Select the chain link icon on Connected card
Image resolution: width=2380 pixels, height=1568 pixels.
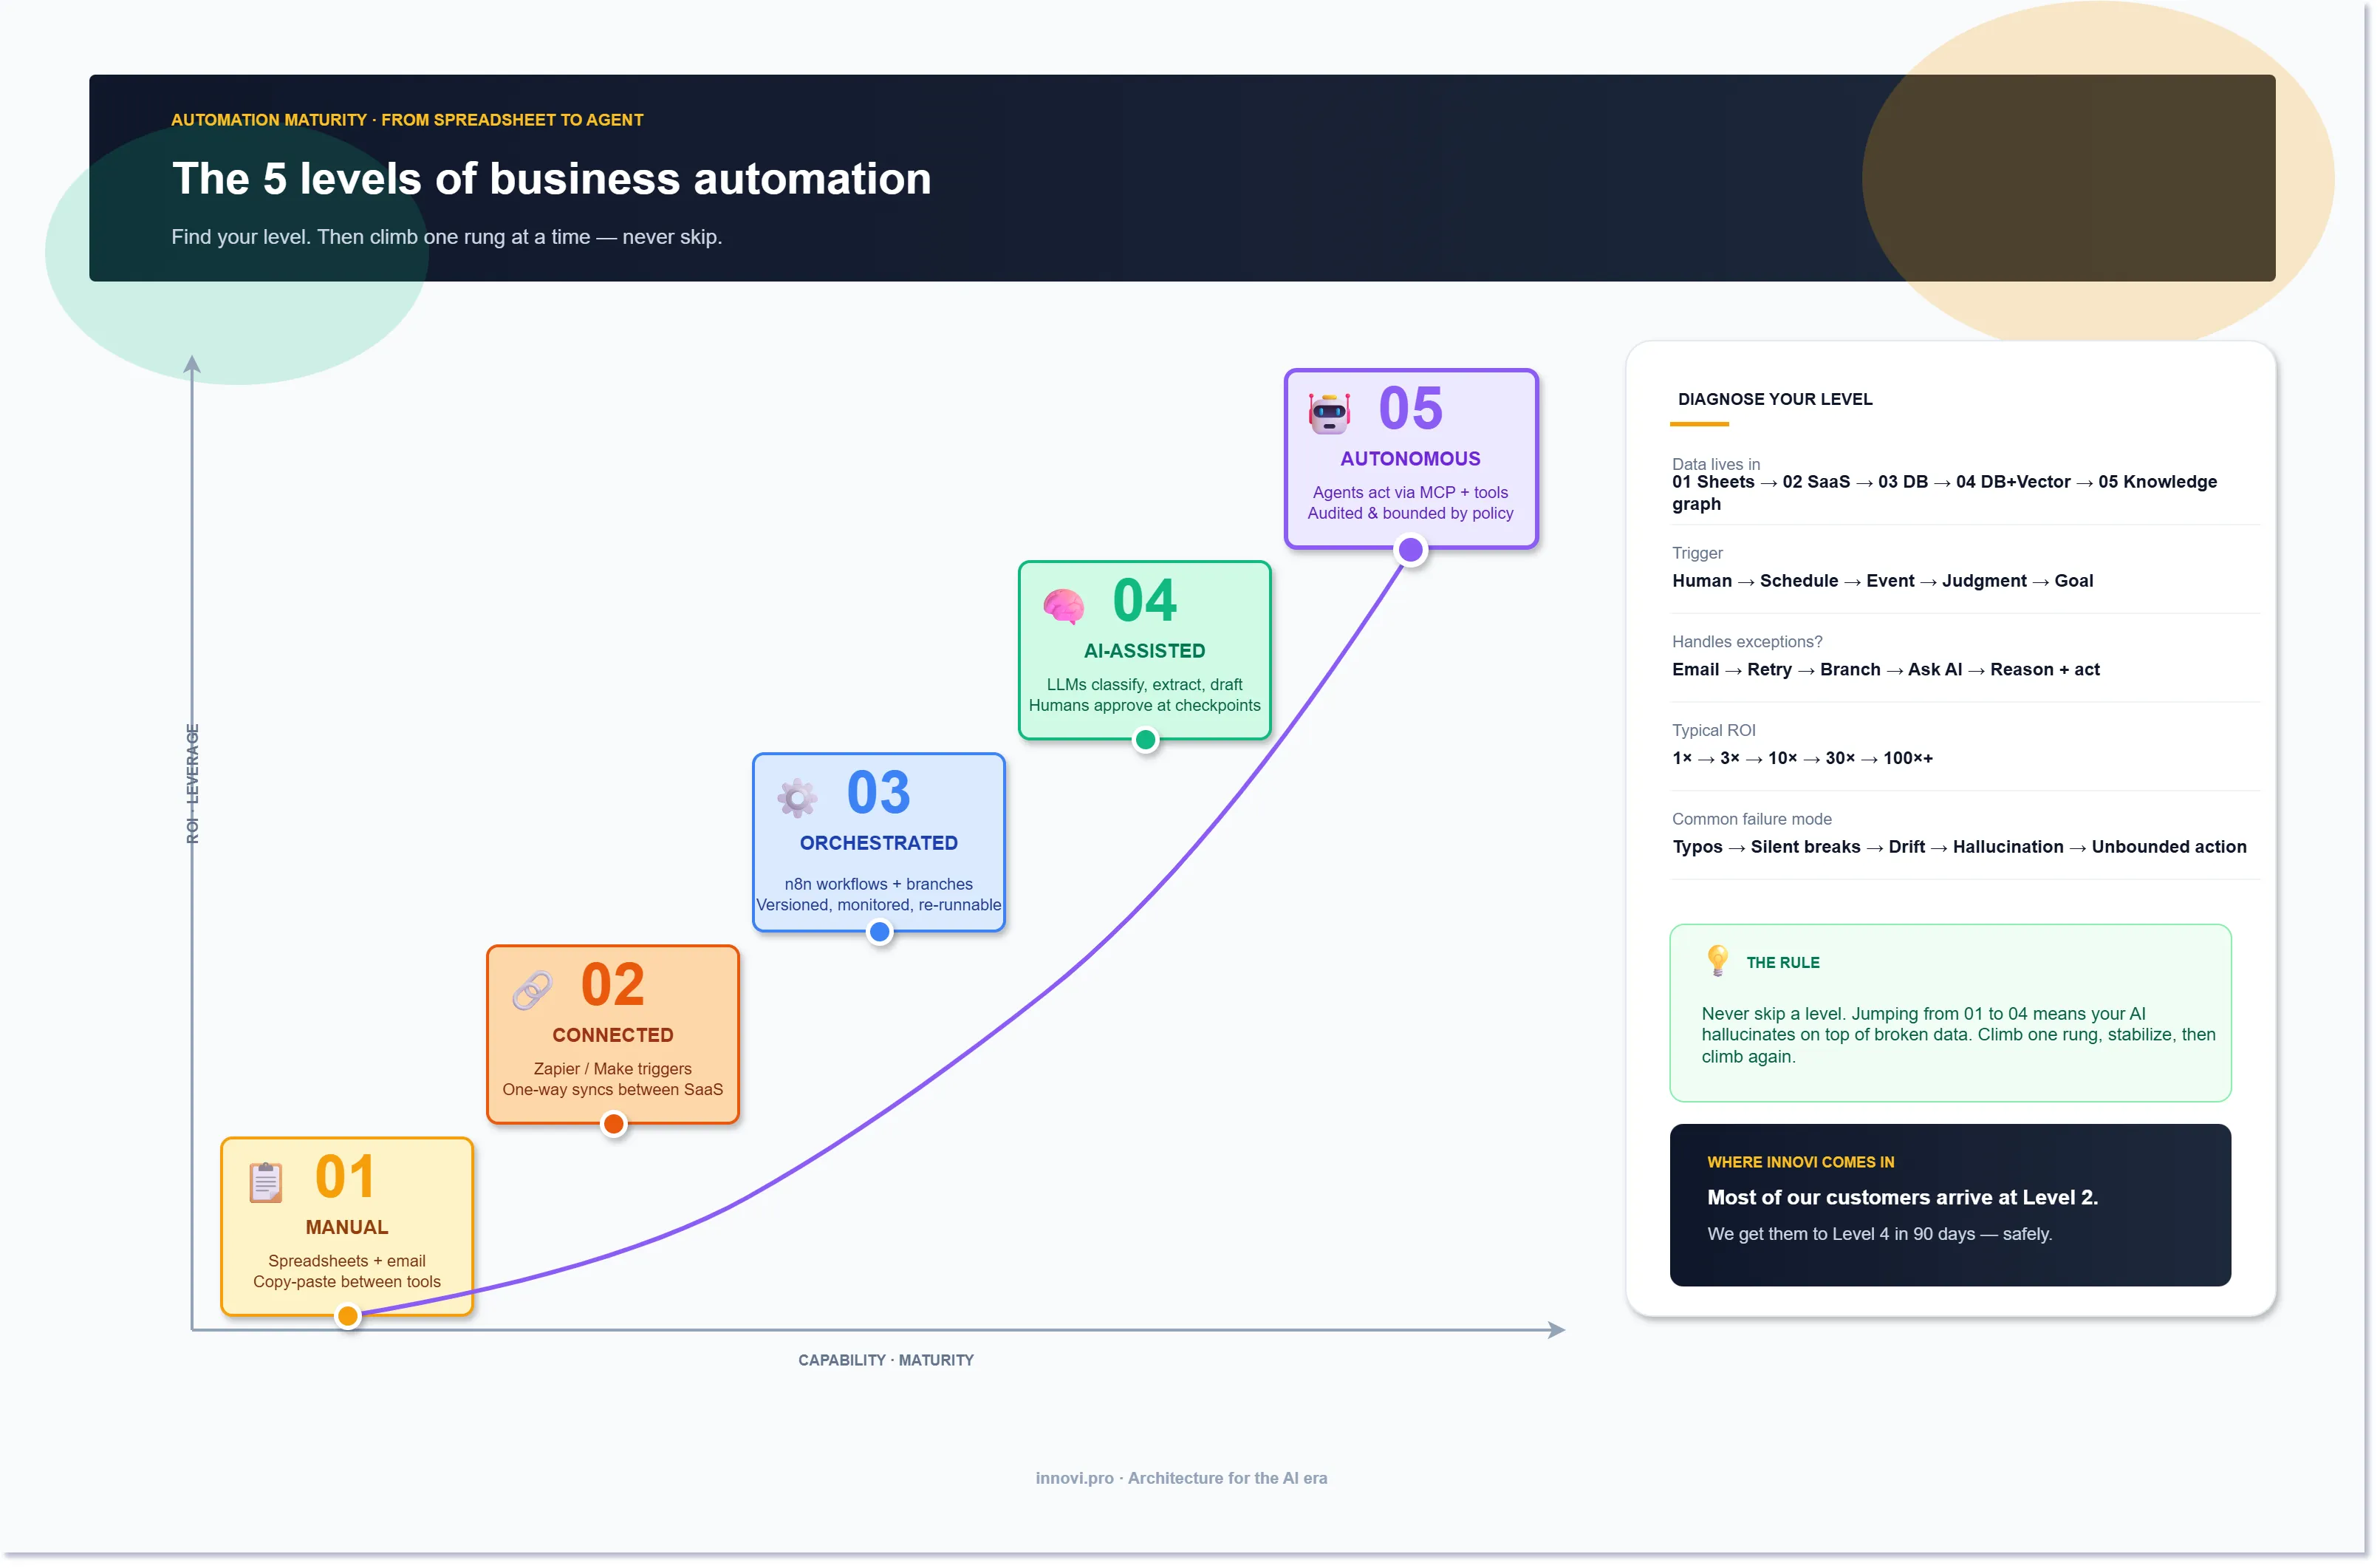click(533, 989)
